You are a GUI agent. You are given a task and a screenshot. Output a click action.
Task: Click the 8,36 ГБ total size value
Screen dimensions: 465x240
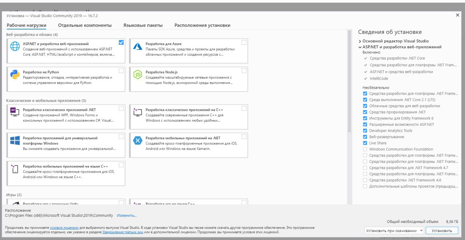452,221
